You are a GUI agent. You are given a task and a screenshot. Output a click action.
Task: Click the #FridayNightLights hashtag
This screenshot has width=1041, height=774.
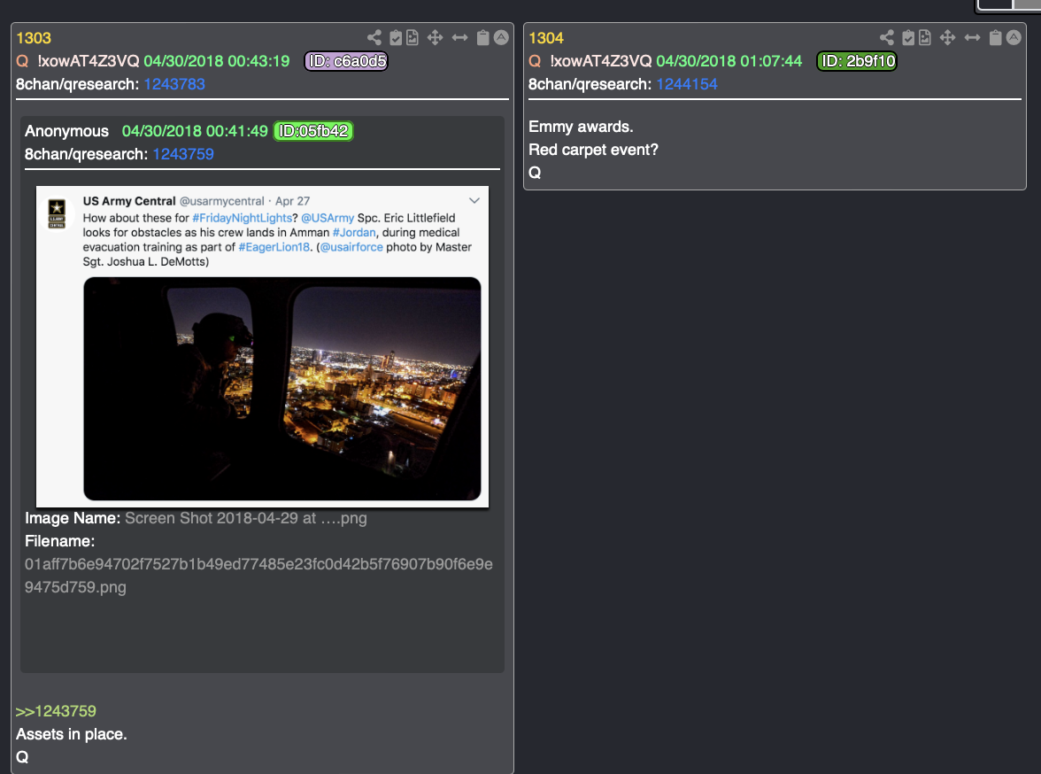pyautogui.click(x=243, y=218)
